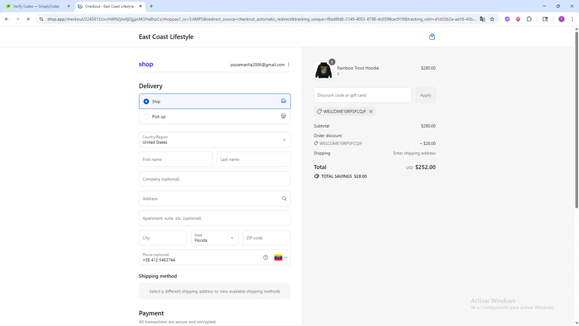The height and width of the screenshot is (326, 579).
Task: Click the red shield extension icon
Action: tap(518, 19)
